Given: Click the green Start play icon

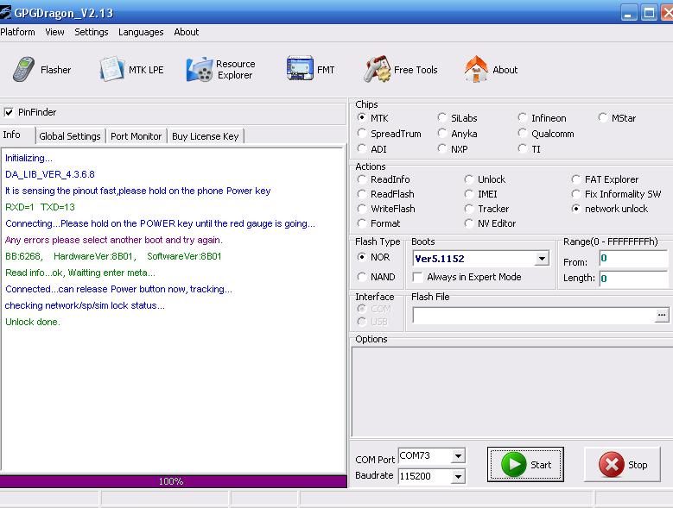Looking at the screenshot, I should (513, 464).
